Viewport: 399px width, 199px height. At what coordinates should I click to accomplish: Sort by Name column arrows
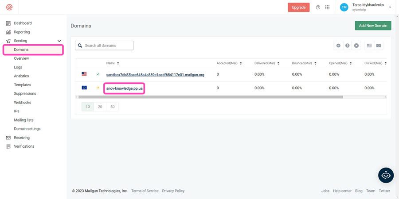[x=118, y=63]
